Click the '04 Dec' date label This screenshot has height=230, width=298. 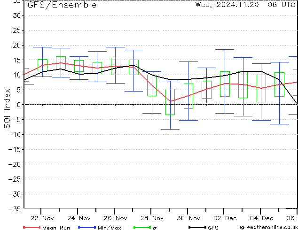(262, 218)
